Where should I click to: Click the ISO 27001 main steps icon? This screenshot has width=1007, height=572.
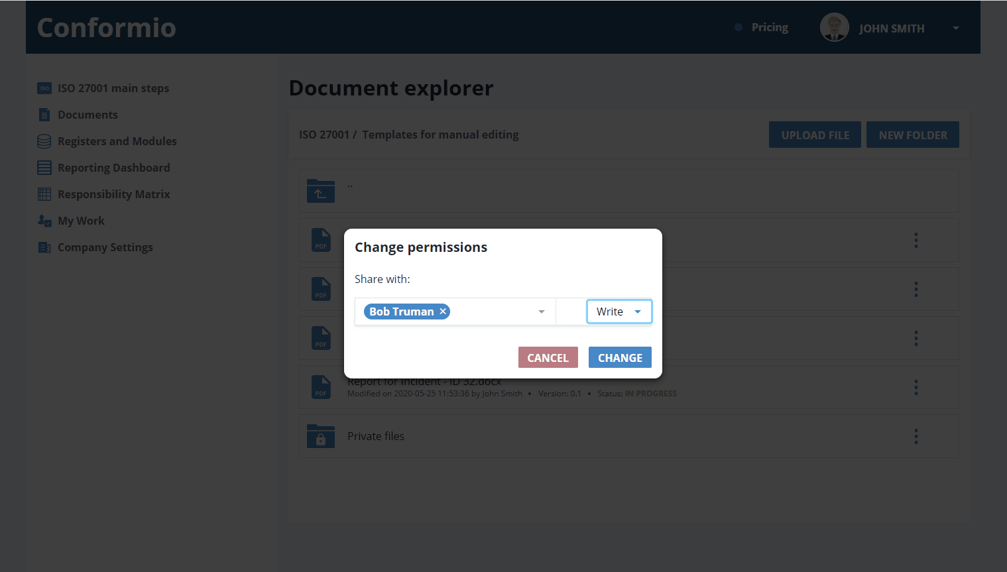44,88
